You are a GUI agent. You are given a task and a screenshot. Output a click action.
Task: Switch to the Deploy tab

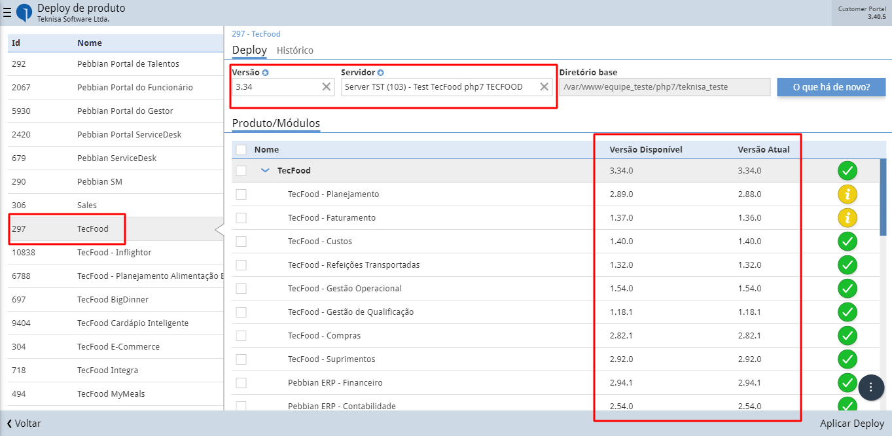coord(249,50)
